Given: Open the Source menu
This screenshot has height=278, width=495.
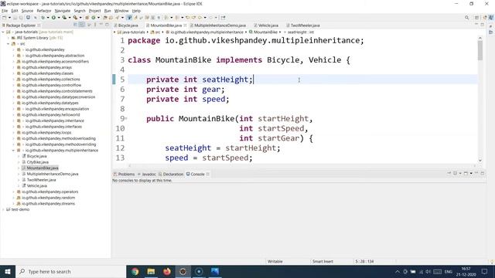Looking at the screenshot, I should (x=27, y=11).
